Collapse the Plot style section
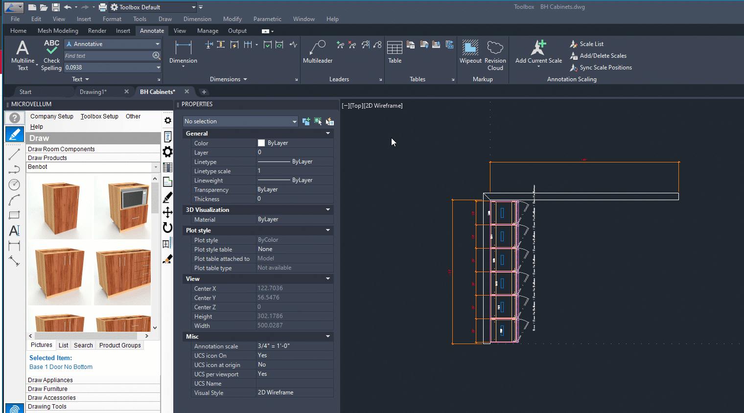 click(328, 230)
